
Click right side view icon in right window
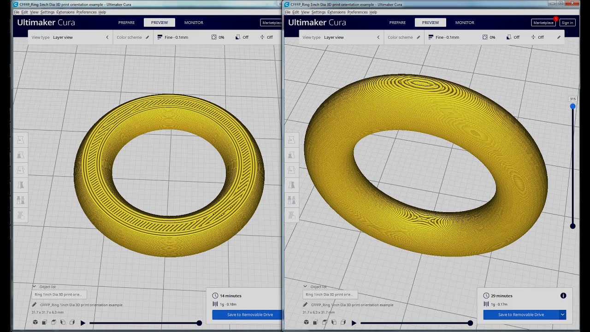point(343,322)
